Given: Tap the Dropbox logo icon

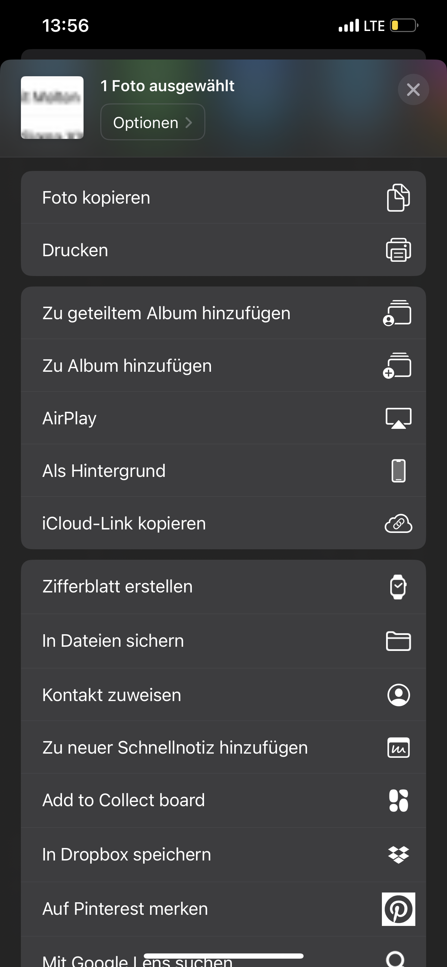Looking at the screenshot, I should [x=398, y=855].
